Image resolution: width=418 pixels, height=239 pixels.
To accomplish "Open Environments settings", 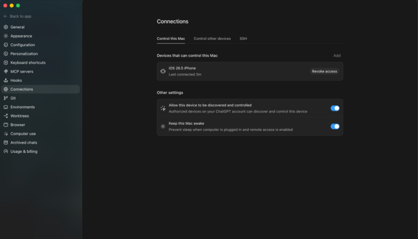I will pyautogui.click(x=41, y=107).
